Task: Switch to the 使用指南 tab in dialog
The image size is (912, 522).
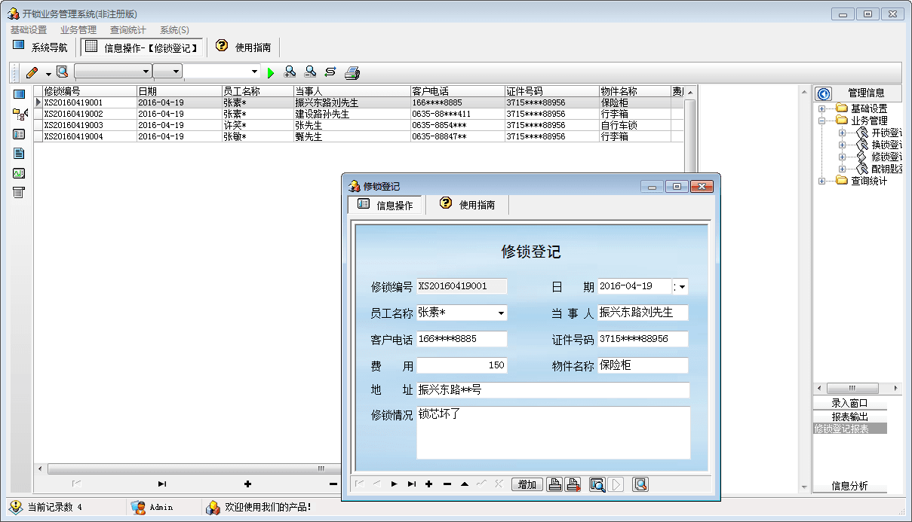Action: point(468,204)
